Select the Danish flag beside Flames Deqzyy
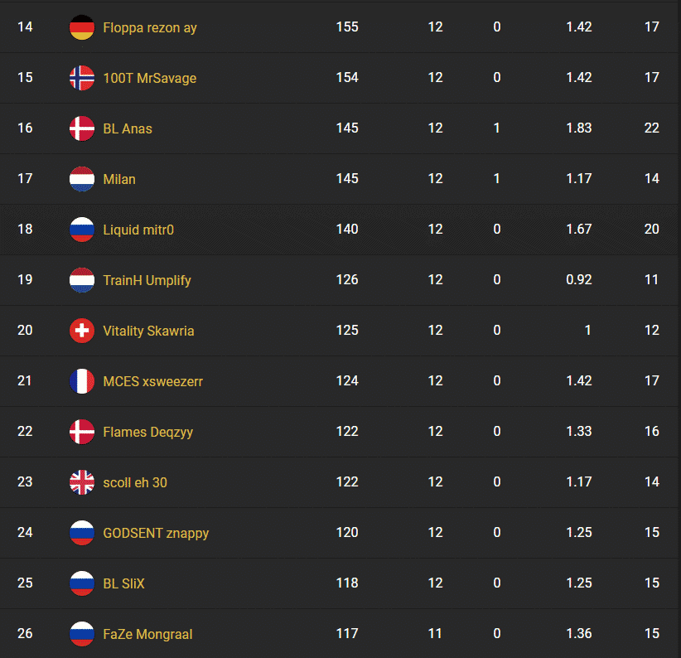This screenshot has height=658, width=681. click(82, 431)
